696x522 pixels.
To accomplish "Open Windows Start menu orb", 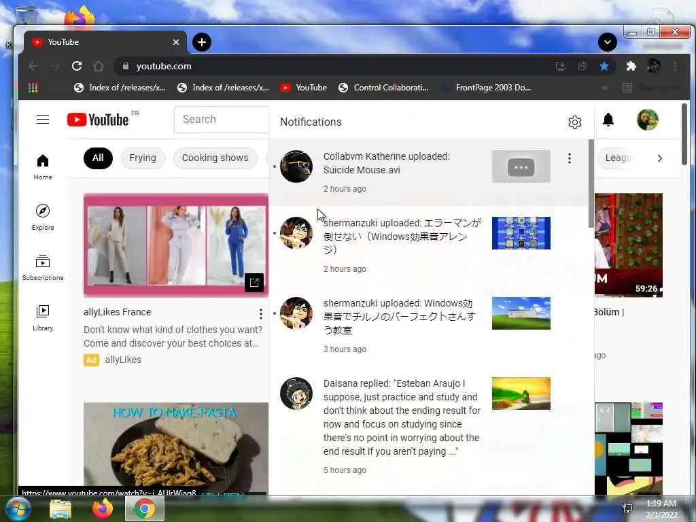I will (x=18, y=508).
